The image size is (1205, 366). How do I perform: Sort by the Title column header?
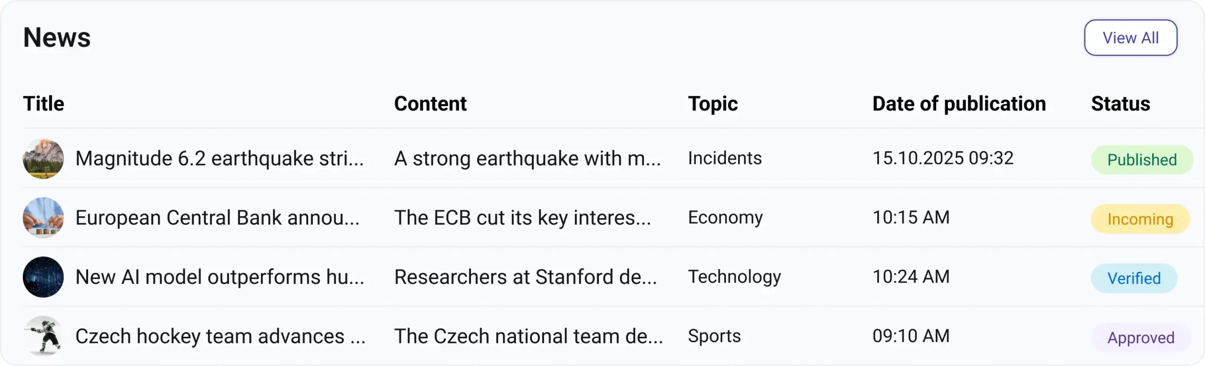coord(44,104)
